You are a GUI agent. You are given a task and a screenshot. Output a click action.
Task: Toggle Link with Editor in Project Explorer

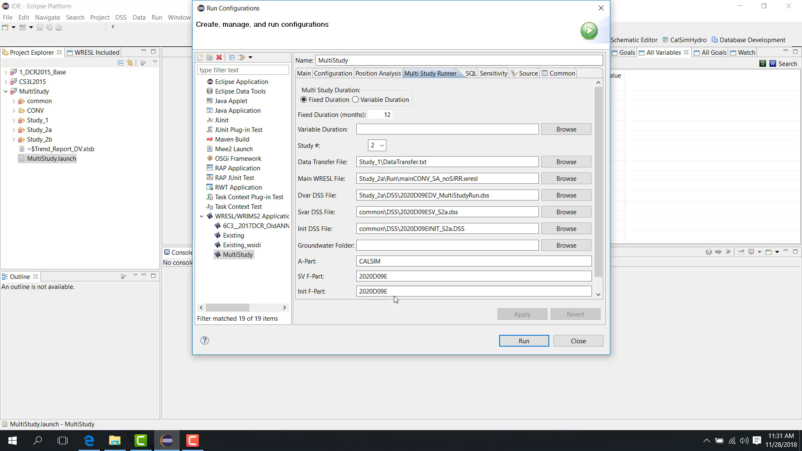point(130,63)
